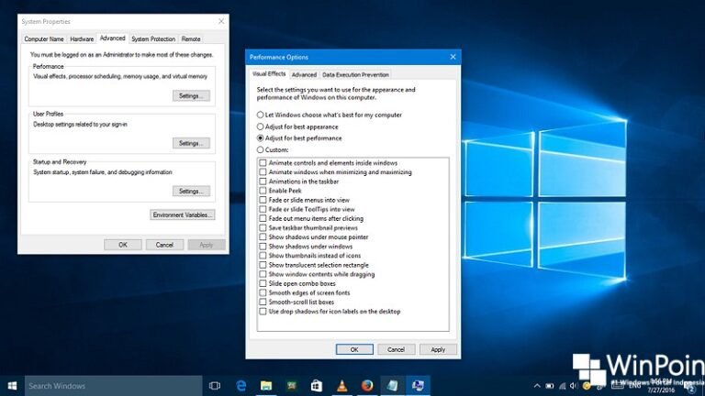Choose the Custom radio button
The width and height of the screenshot is (705, 396).
261,149
